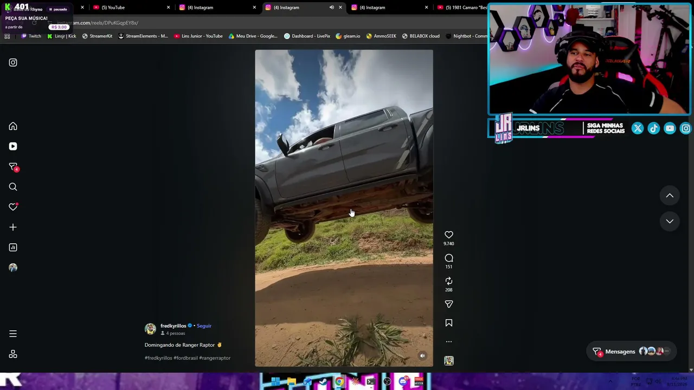Open direct messages icon in the sidebar
This screenshot has height=390, width=694.
pyautogui.click(x=13, y=167)
